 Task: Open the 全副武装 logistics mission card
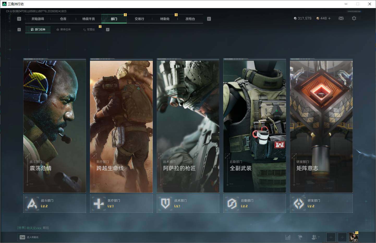point(254,126)
